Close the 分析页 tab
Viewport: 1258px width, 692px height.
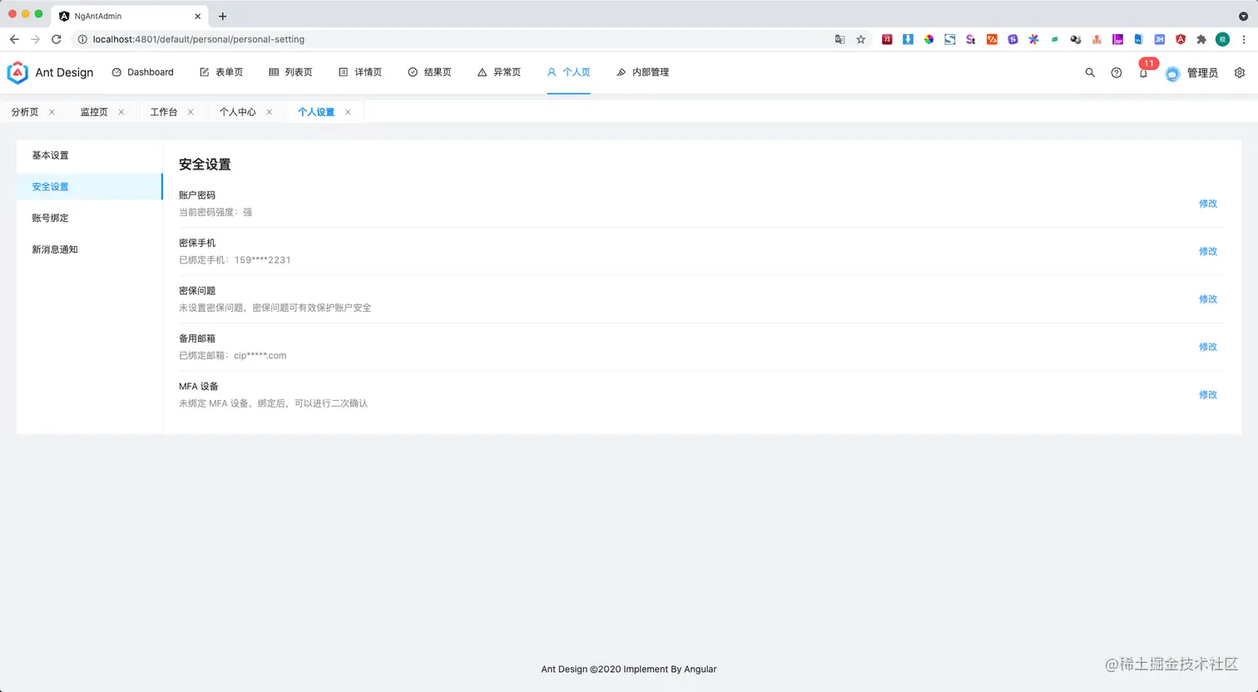click(x=52, y=112)
